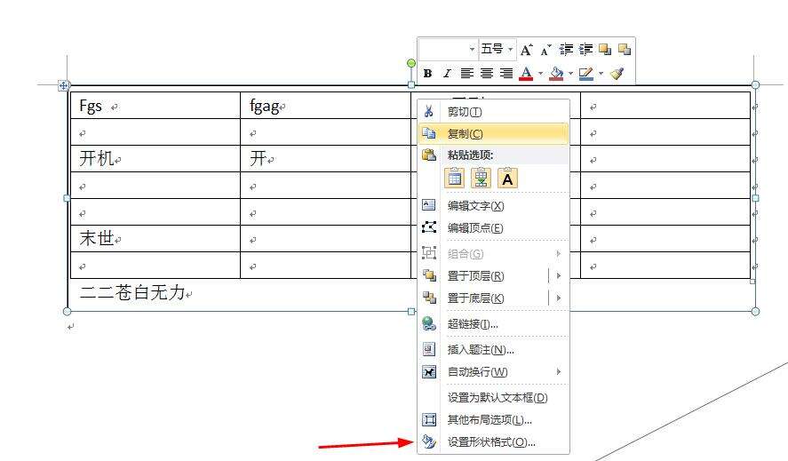Click the Decrease Indent icon
Screen dimensions: 788x461
(566, 49)
